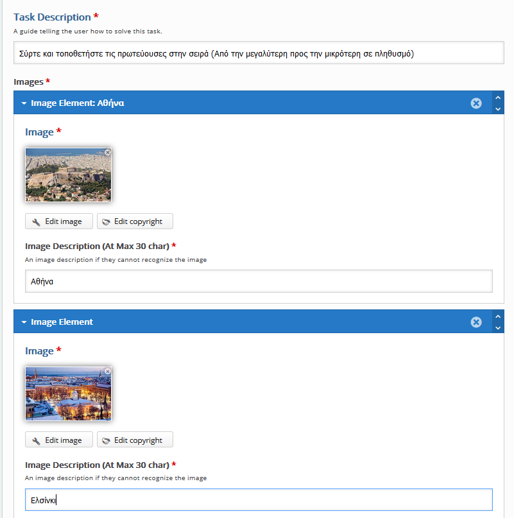Click Edit image for the Ελσίνκι element
The height and width of the screenshot is (518, 514).
[59, 440]
